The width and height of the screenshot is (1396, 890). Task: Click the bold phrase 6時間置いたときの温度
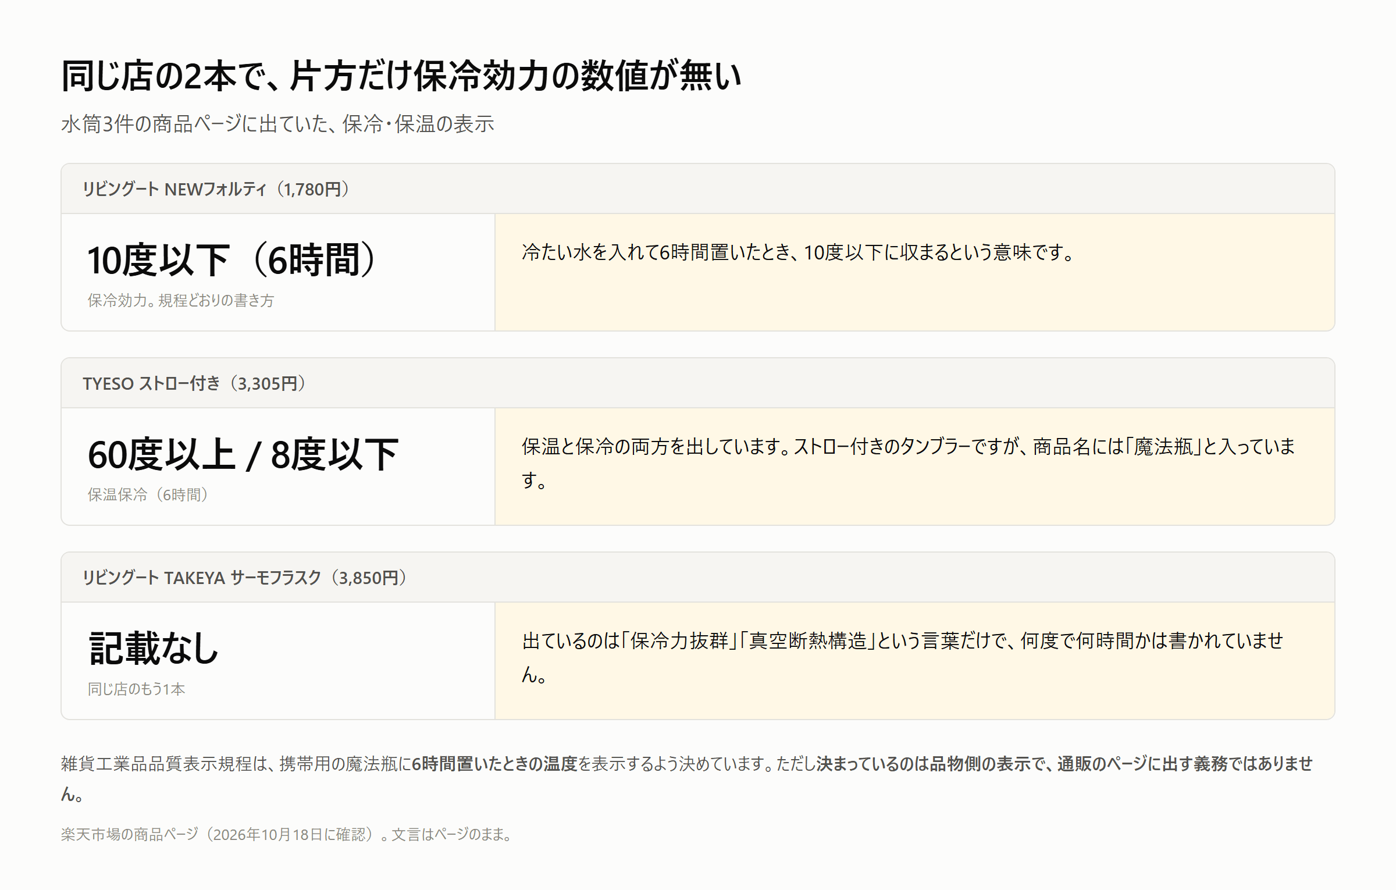(494, 764)
